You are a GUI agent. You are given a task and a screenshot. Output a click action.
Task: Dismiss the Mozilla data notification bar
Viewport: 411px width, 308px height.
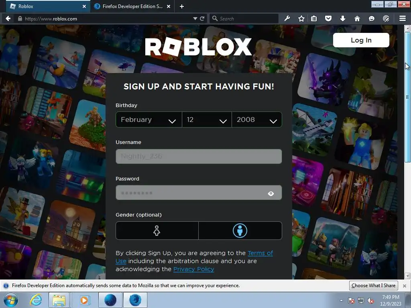pyautogui.click(x=405, y=286)
